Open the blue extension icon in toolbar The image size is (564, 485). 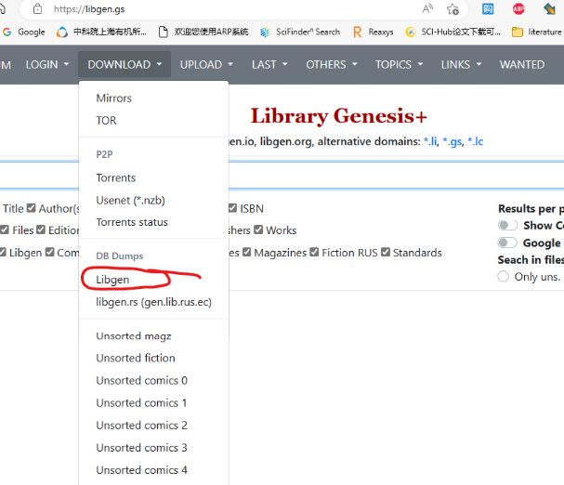point(488,8)
